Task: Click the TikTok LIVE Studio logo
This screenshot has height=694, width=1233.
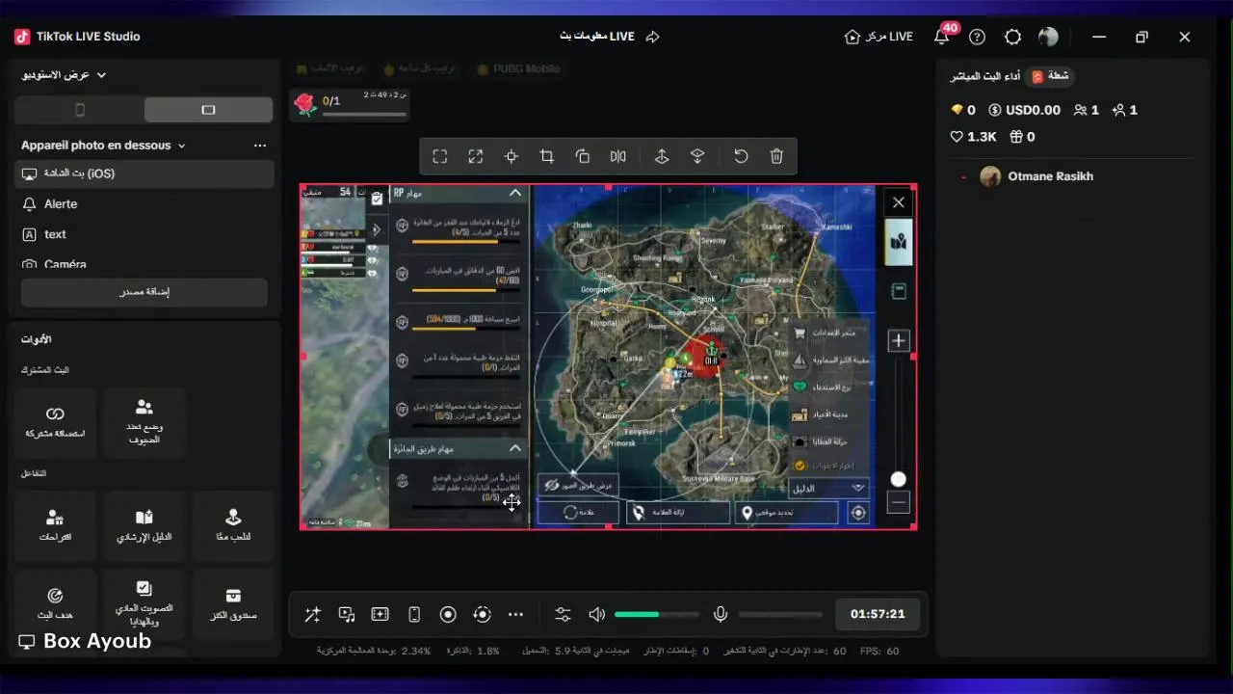Action: tap(22, 37)
